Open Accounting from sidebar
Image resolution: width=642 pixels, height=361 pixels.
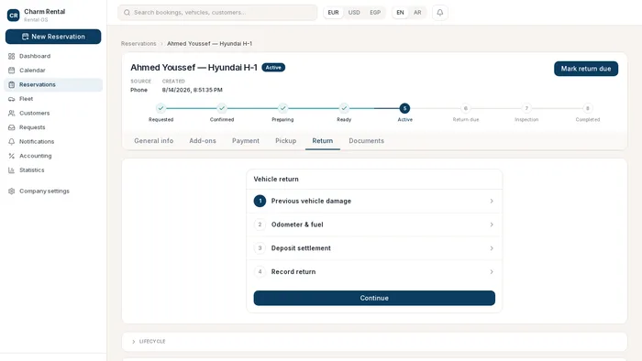pyautogui.click(x=53, y=156)
